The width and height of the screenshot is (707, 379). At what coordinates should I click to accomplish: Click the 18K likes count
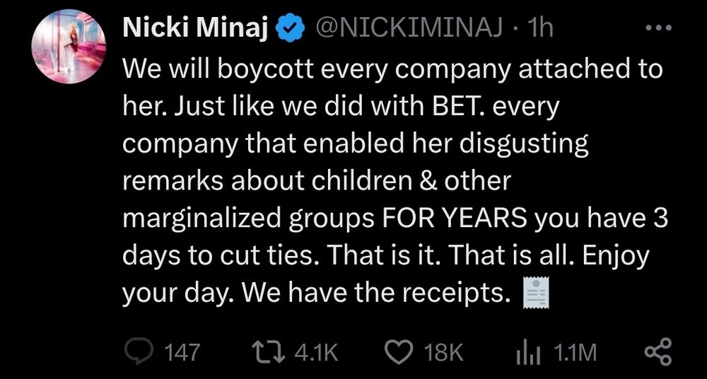pos(445,351)
